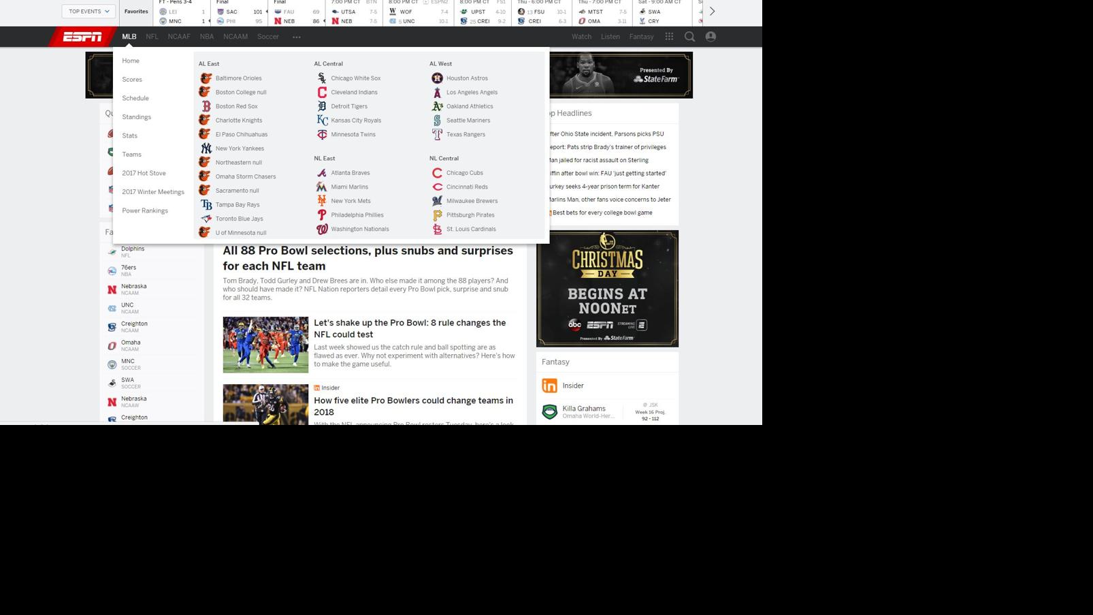
Task: Open the more sports ellipsis menu
Action: tap(297, 37)
